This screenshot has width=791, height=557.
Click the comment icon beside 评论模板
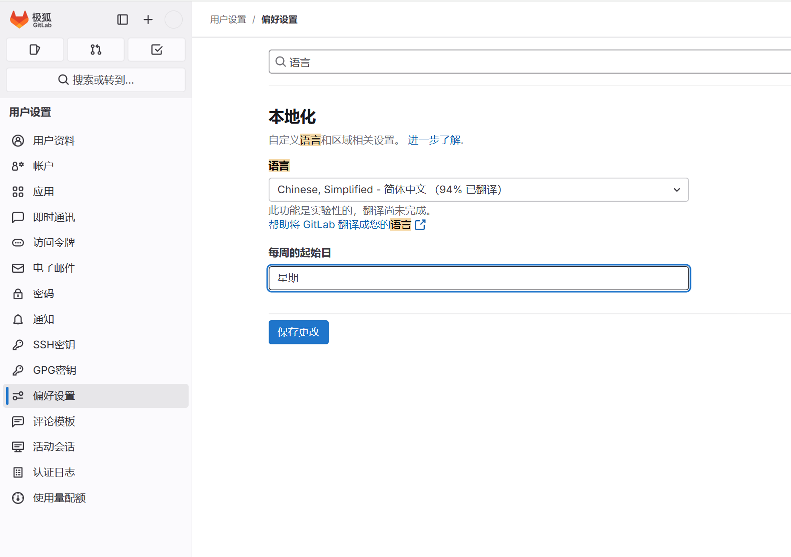[x=18, y=421]
